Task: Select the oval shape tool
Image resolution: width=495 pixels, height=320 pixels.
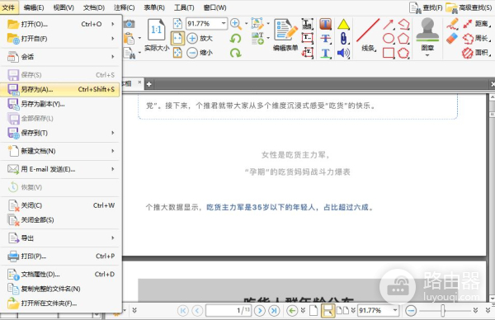Action: 389,39
